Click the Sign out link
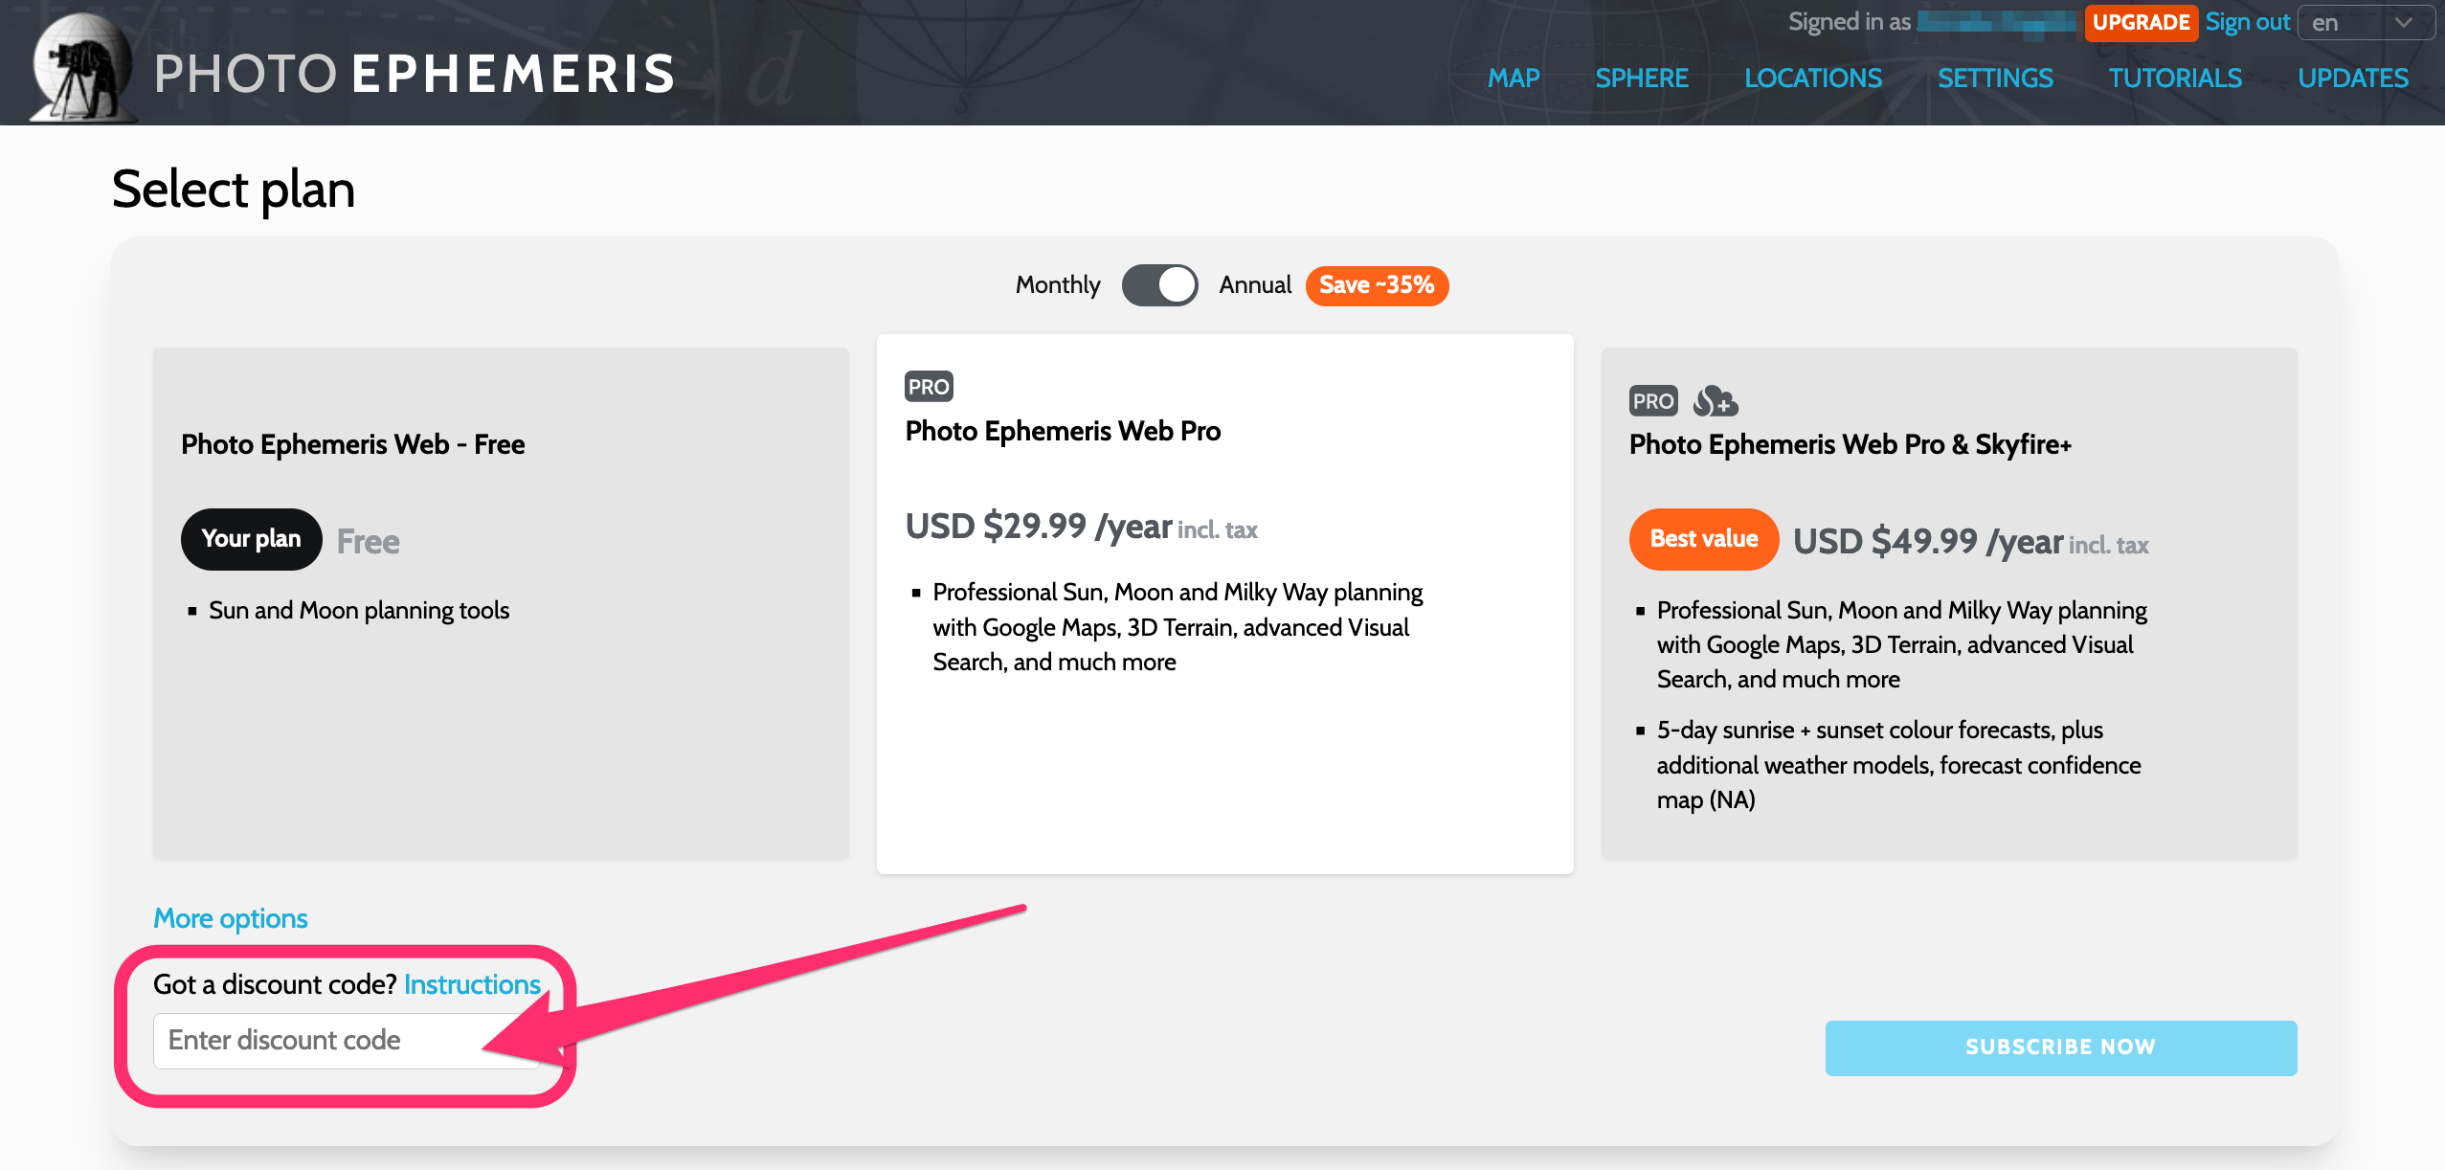The width and height of the screenshot is (2445, 1170). 2248,22
